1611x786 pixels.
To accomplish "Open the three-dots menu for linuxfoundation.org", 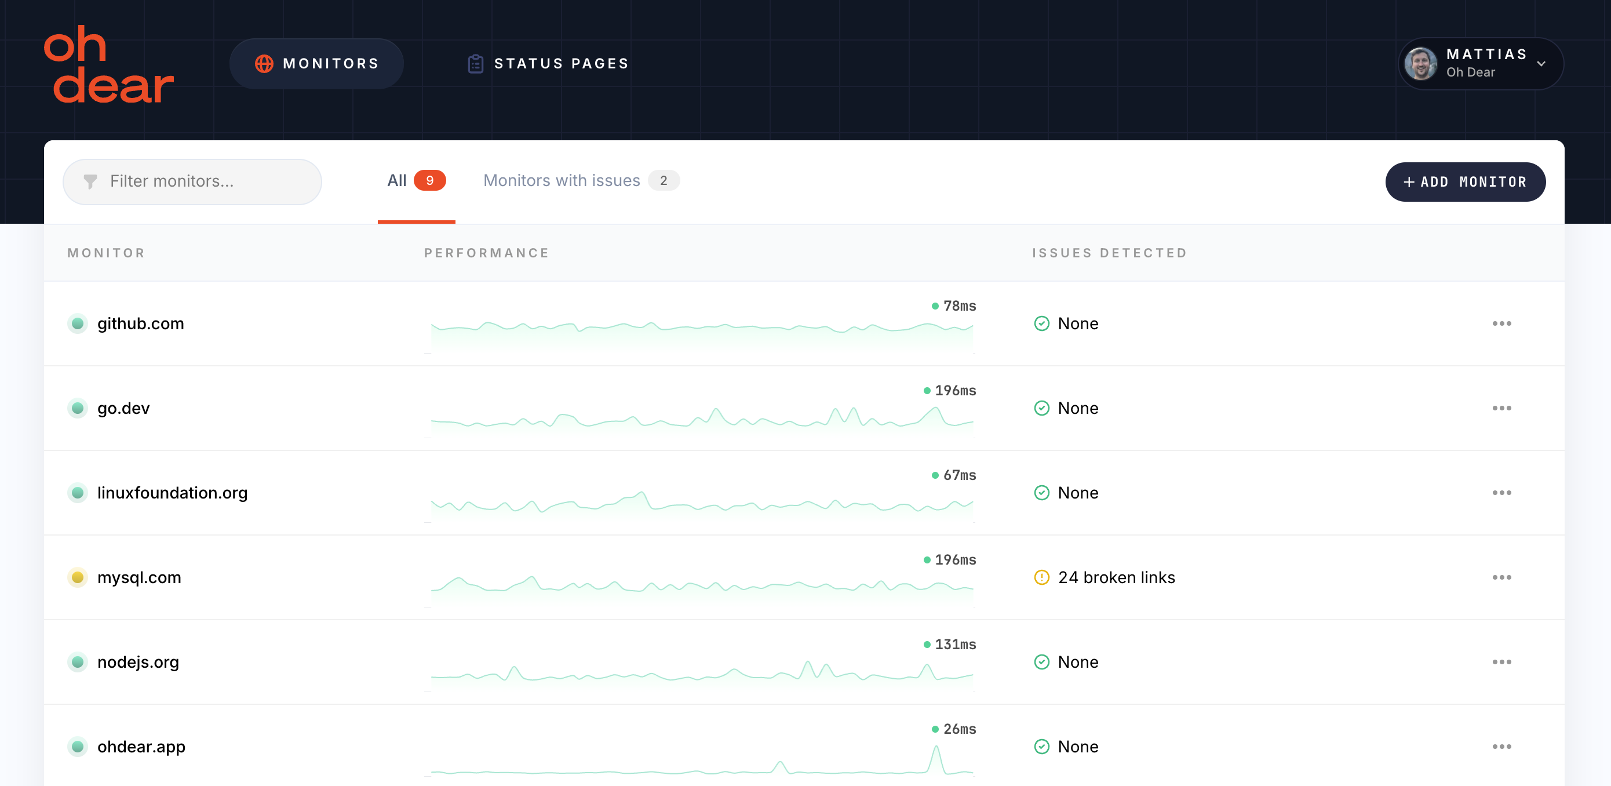I will 1501,493.
